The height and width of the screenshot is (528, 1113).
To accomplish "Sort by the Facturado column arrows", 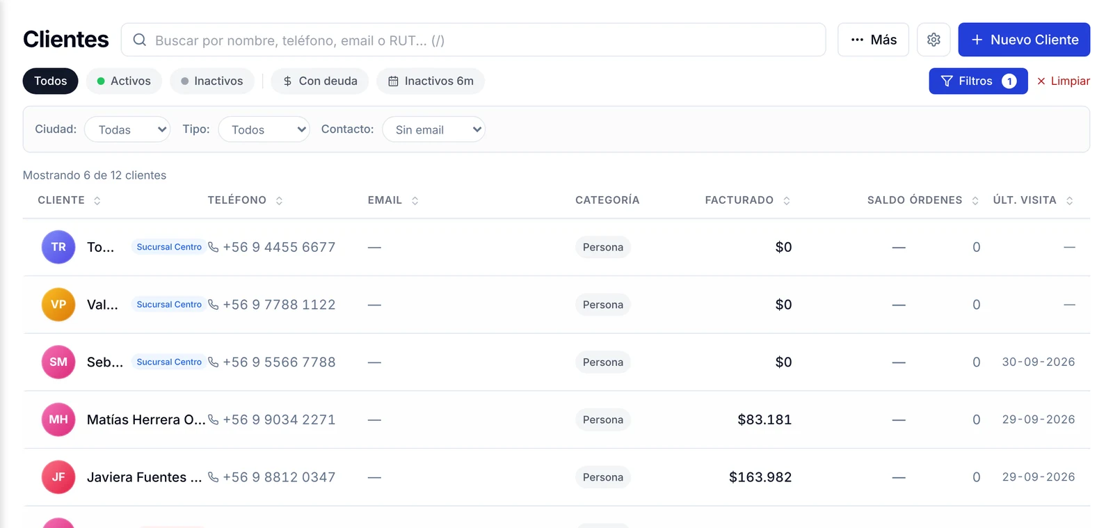I will click(x=787, y=200).
